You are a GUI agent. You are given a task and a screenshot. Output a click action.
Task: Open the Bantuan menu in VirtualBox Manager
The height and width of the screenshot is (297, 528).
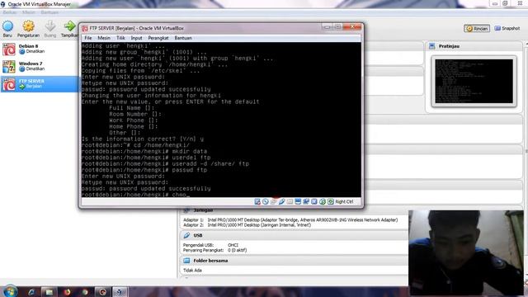(49, 12)
